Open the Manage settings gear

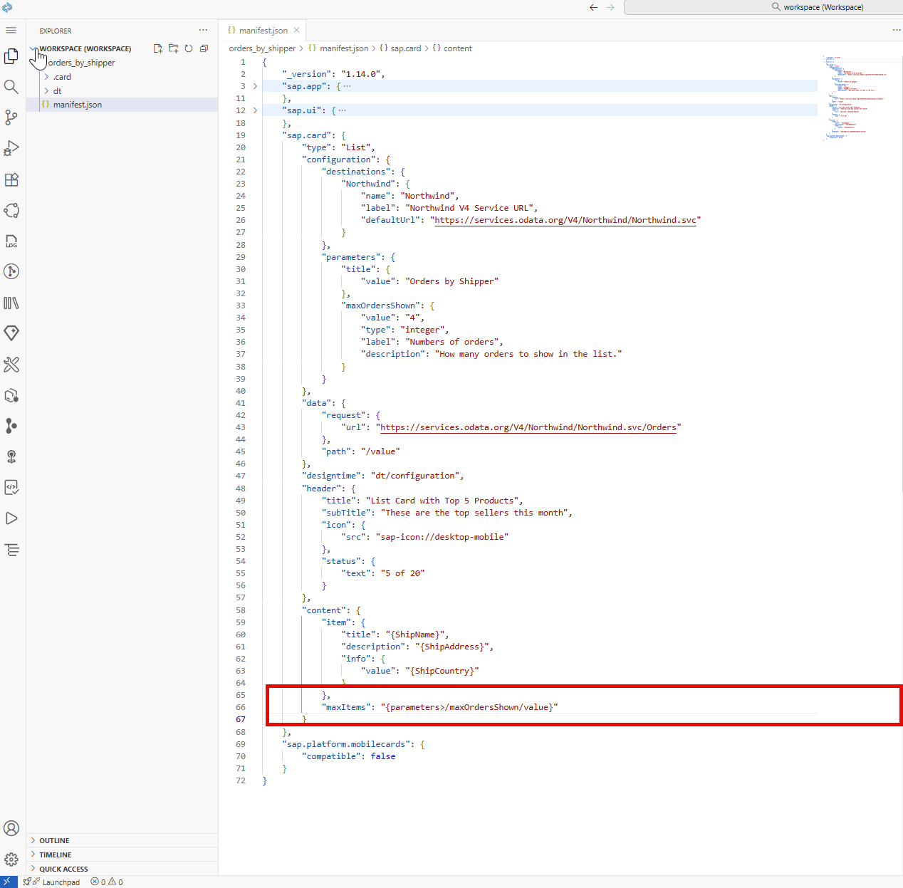pyautogui.click(x=11, y=860)
